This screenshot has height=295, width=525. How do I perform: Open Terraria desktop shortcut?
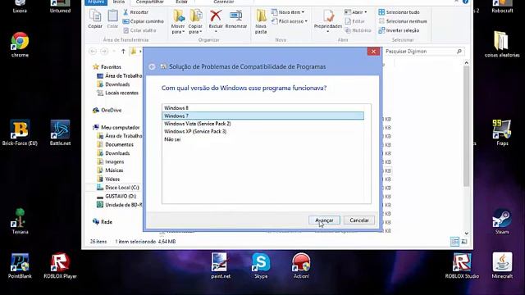20,220
